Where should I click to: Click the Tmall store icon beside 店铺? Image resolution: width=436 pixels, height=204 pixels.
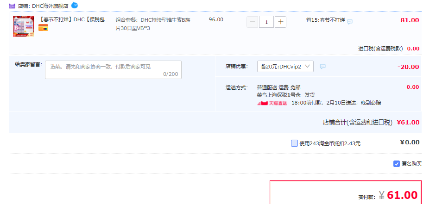click(x=12, y=6)
